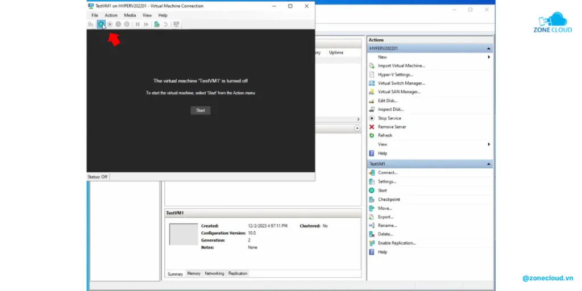This screenshot has height=291, width=582.
Task: Switch to the Summary tab
Action: click(x=175, y=274)
